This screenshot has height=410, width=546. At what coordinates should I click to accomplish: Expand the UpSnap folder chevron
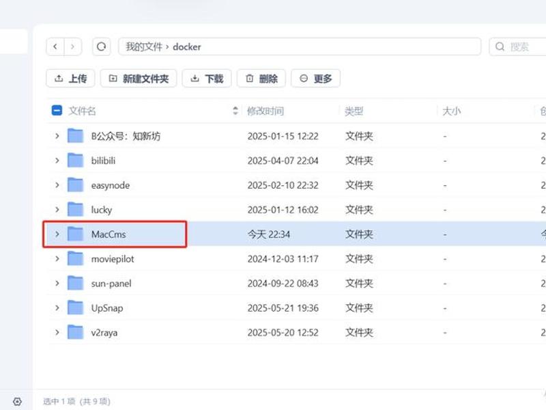click(x=57, y=308)
